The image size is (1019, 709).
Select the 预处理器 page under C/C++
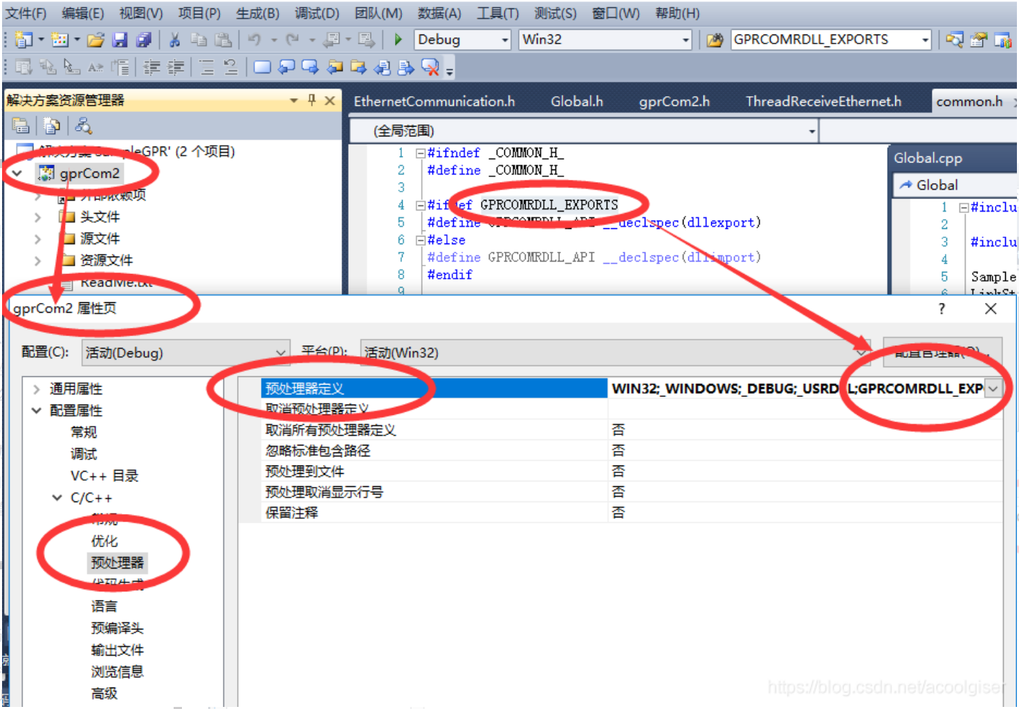pos(116,563)
